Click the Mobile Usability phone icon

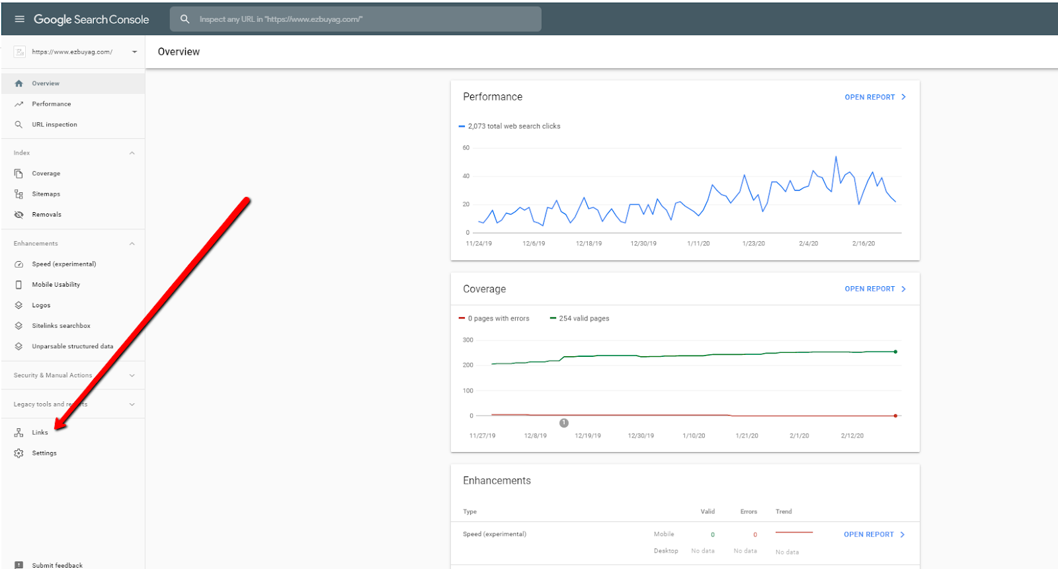19,284
